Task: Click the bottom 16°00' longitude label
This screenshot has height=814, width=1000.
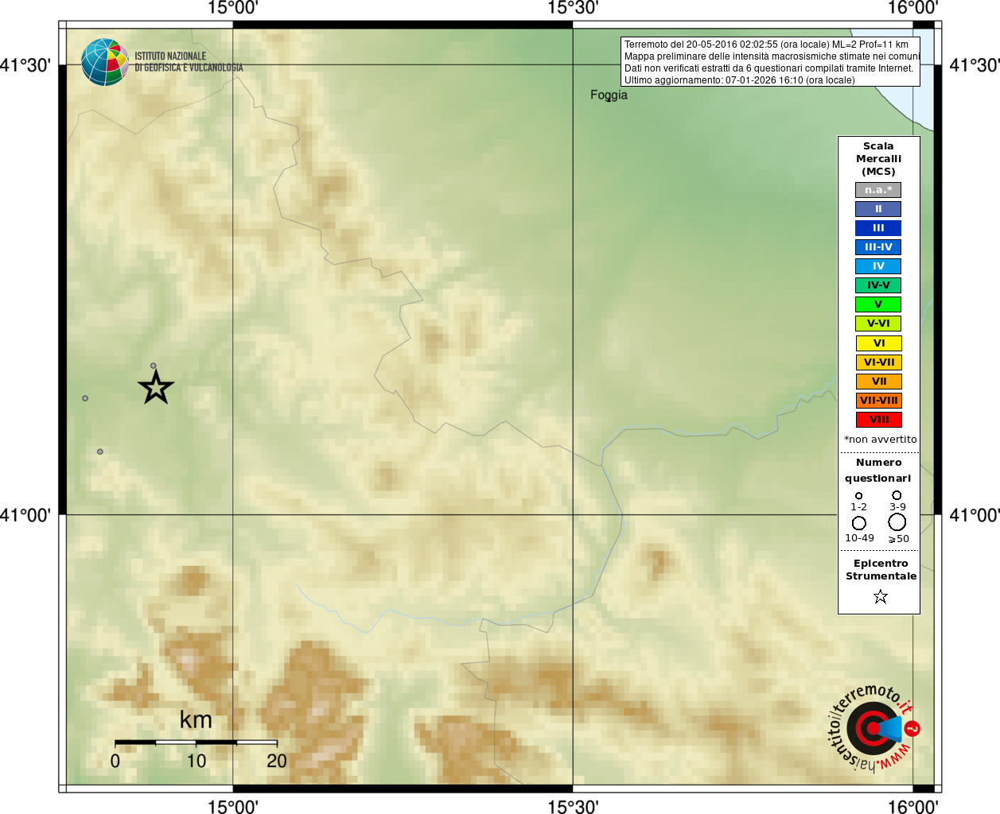Action: (x=912, y=807)
